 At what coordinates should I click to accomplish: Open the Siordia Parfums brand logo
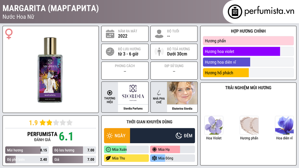pyautogui.click(x=133, y=93)
